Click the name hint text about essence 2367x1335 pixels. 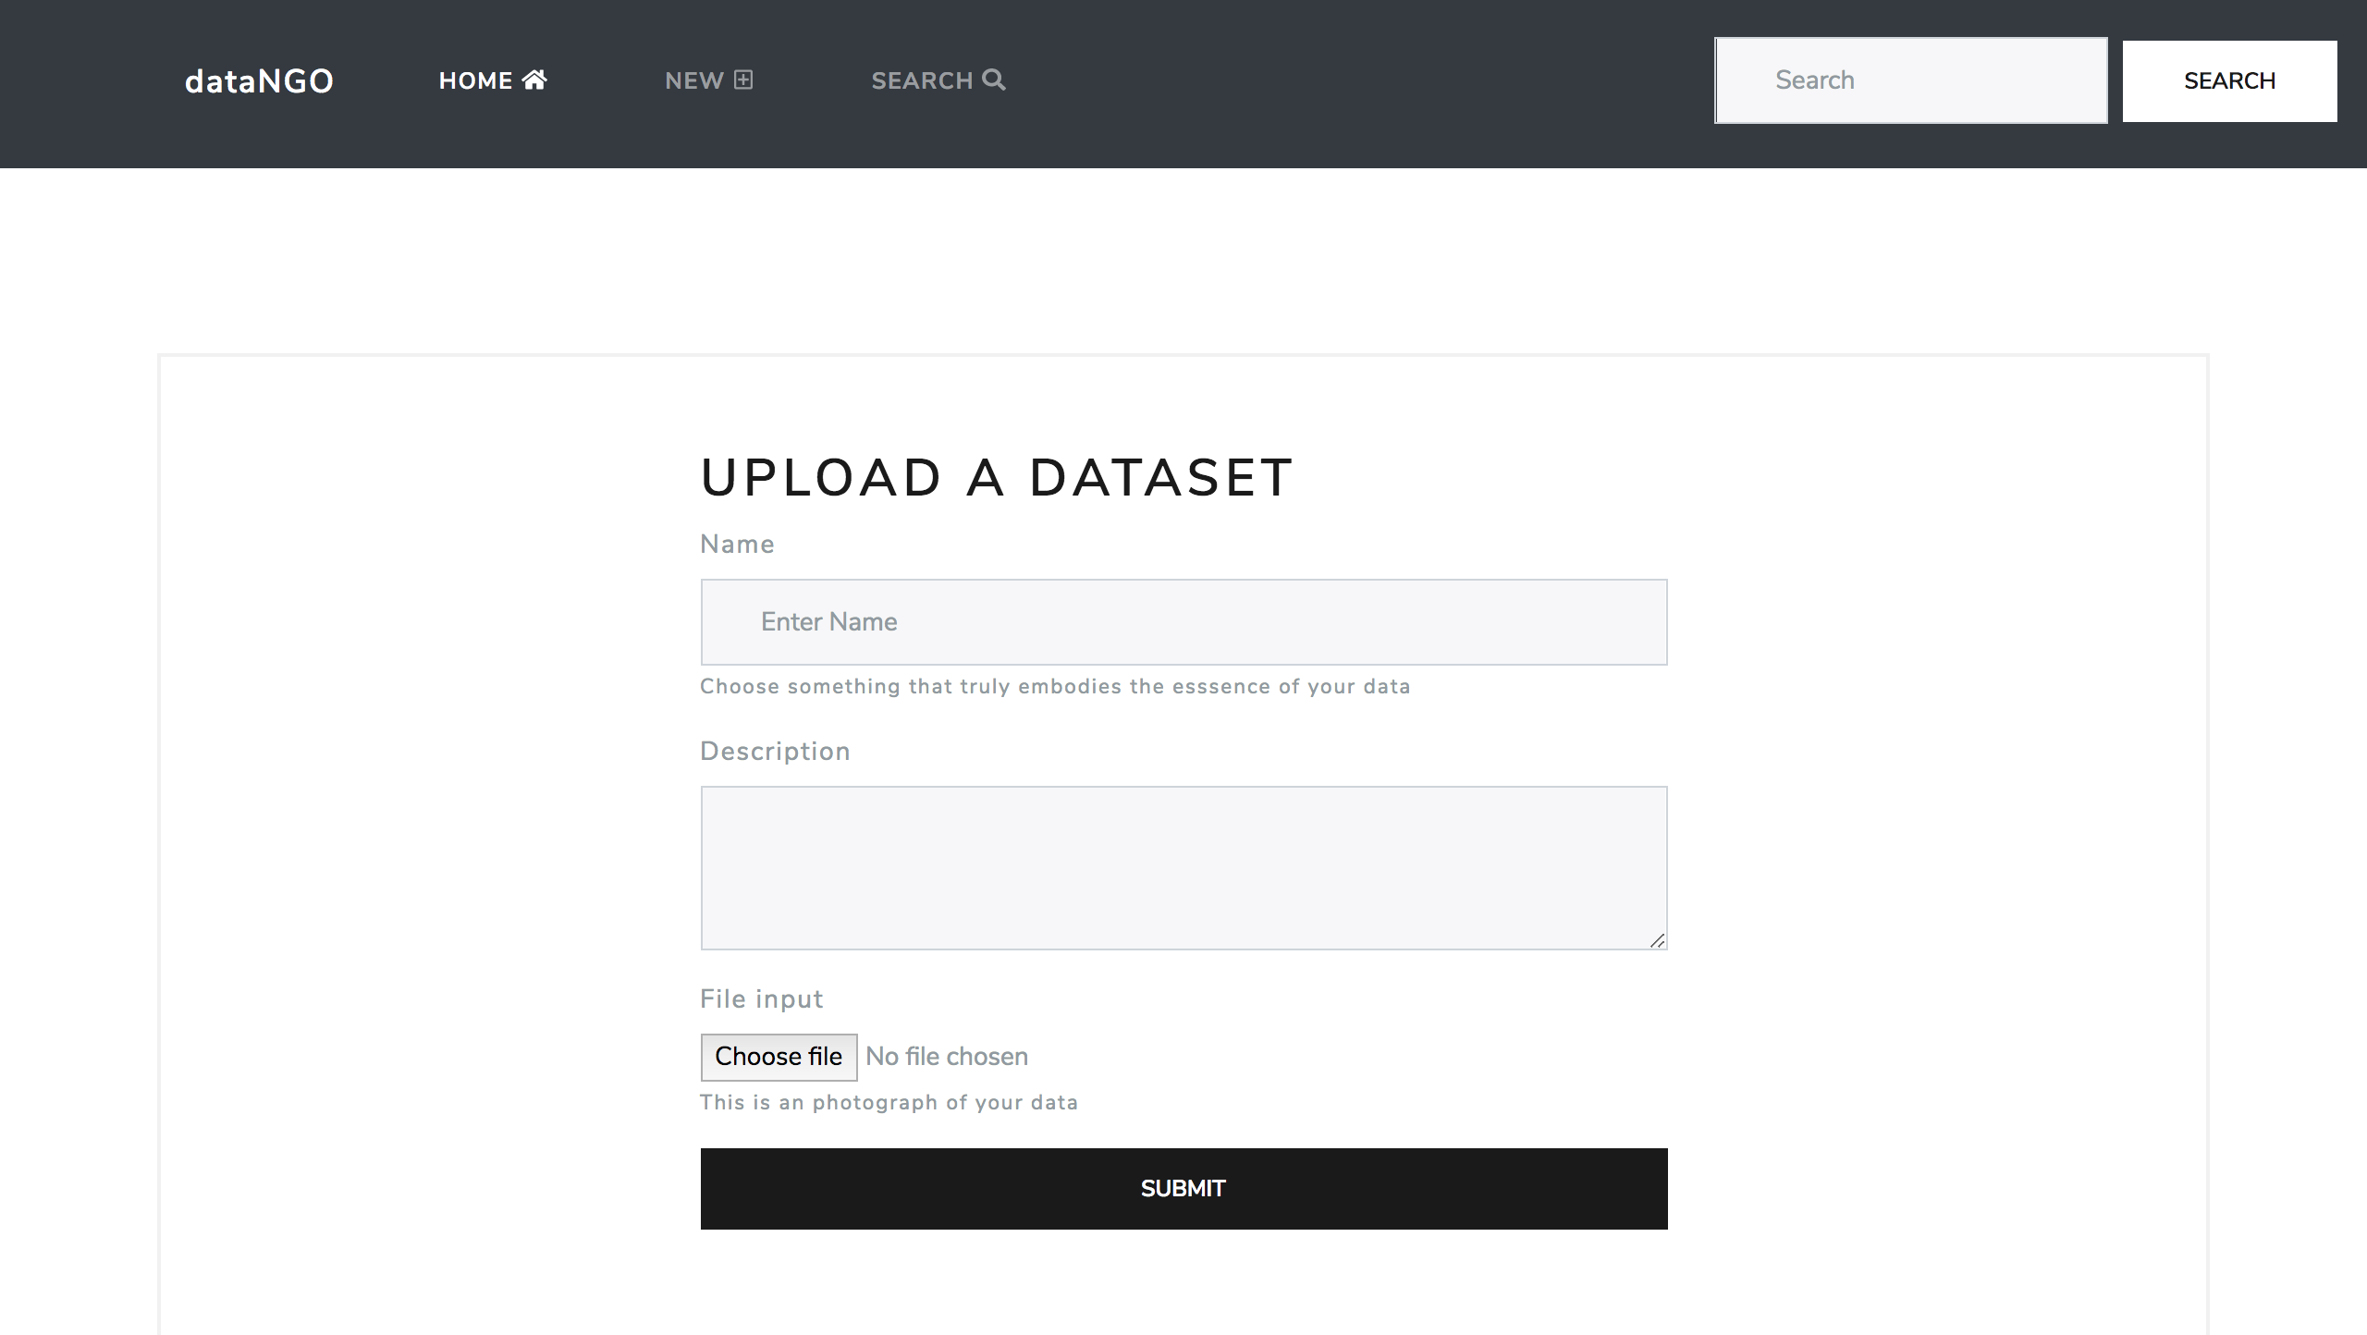click(1055, 687)
